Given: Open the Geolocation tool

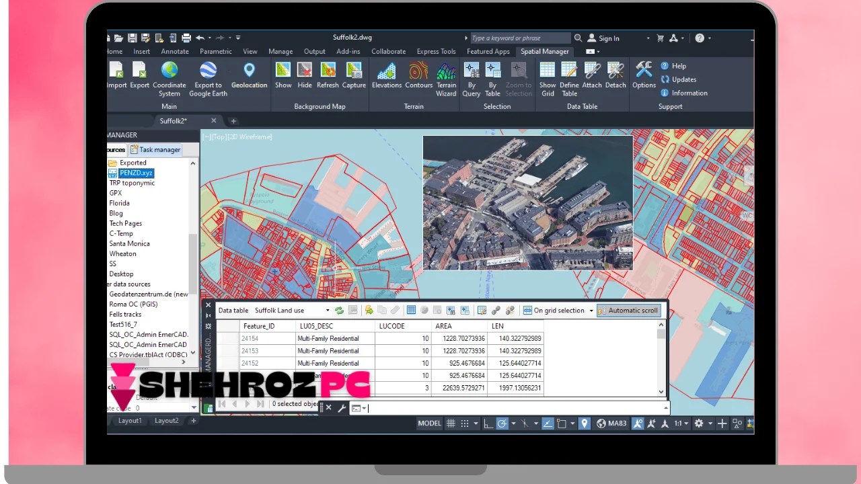Looking at the screenshot, I should click(250, 75).
